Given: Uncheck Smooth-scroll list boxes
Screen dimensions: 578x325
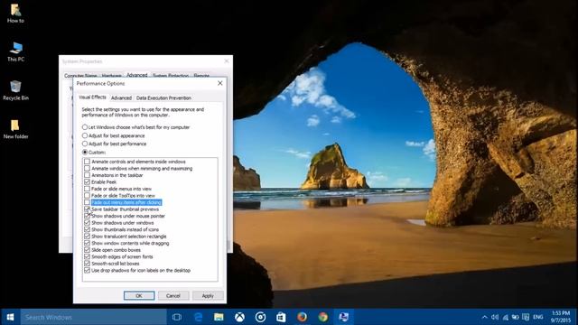Looking at the screenshot, I should tap(87, 264).
